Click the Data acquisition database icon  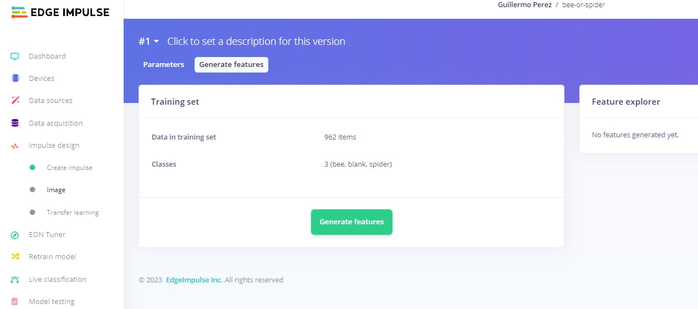15,123
